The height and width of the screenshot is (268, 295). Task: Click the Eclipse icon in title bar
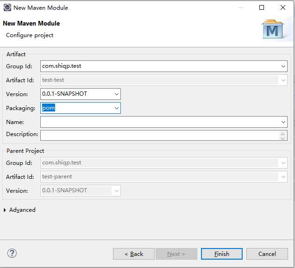point(7,7)
